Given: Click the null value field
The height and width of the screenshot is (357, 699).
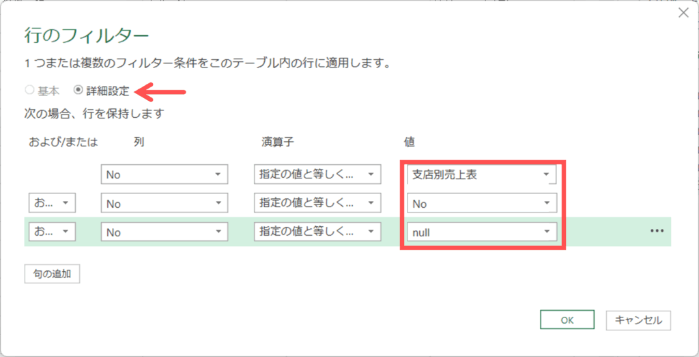Looking at the screenshot, I should [472, 232].
